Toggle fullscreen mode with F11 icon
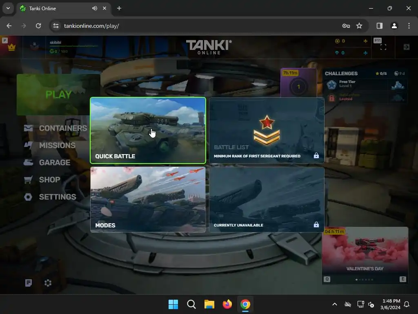This screenshot has width=418, height=314. pos(383,47)
